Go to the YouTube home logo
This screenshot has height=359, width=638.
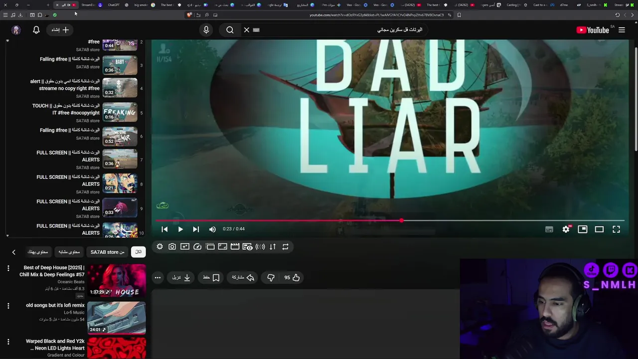[593, 30]
